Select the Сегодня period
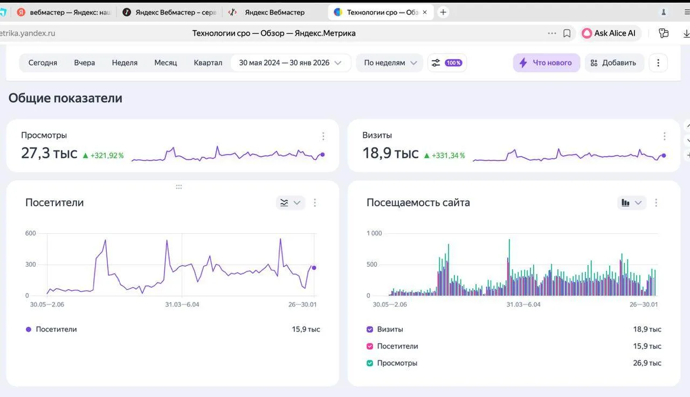Viewport: 690px width, 397px height. coord(43,62)
